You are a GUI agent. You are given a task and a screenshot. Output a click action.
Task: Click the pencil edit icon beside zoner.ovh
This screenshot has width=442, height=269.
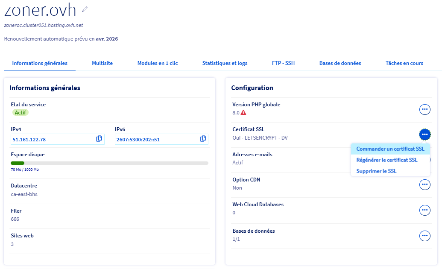tap(85, 9)
